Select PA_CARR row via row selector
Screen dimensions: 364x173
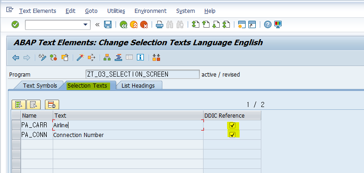point(16,125)
